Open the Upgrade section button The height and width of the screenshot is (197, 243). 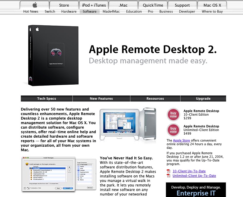tap(203, 98)
